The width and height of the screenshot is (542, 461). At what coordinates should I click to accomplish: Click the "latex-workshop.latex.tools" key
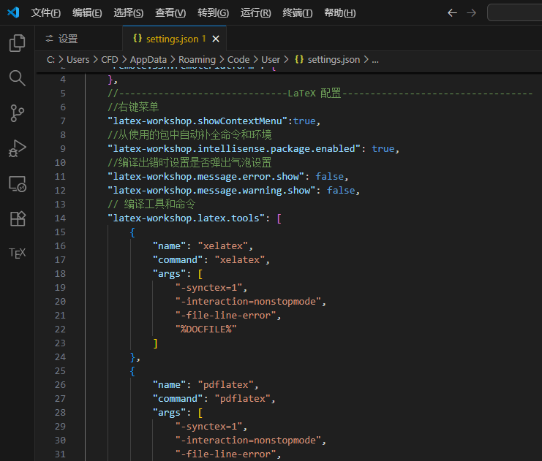[x=186, y=218]
